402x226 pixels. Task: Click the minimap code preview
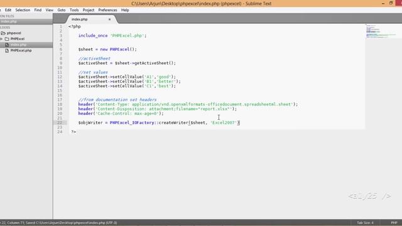pyautogui.click(x=381, y=31)
